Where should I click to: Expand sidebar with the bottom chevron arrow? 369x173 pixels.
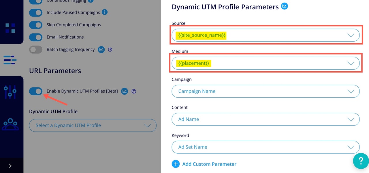click(x=10, y=165)
